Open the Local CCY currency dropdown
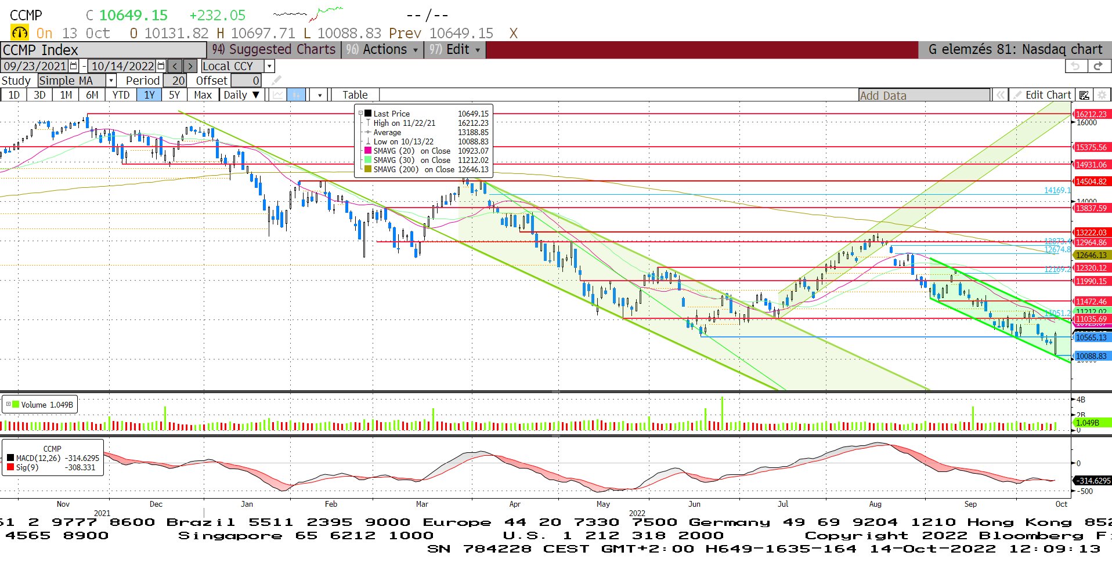Viewport: 1112px width, 581px height. (270, 66)
